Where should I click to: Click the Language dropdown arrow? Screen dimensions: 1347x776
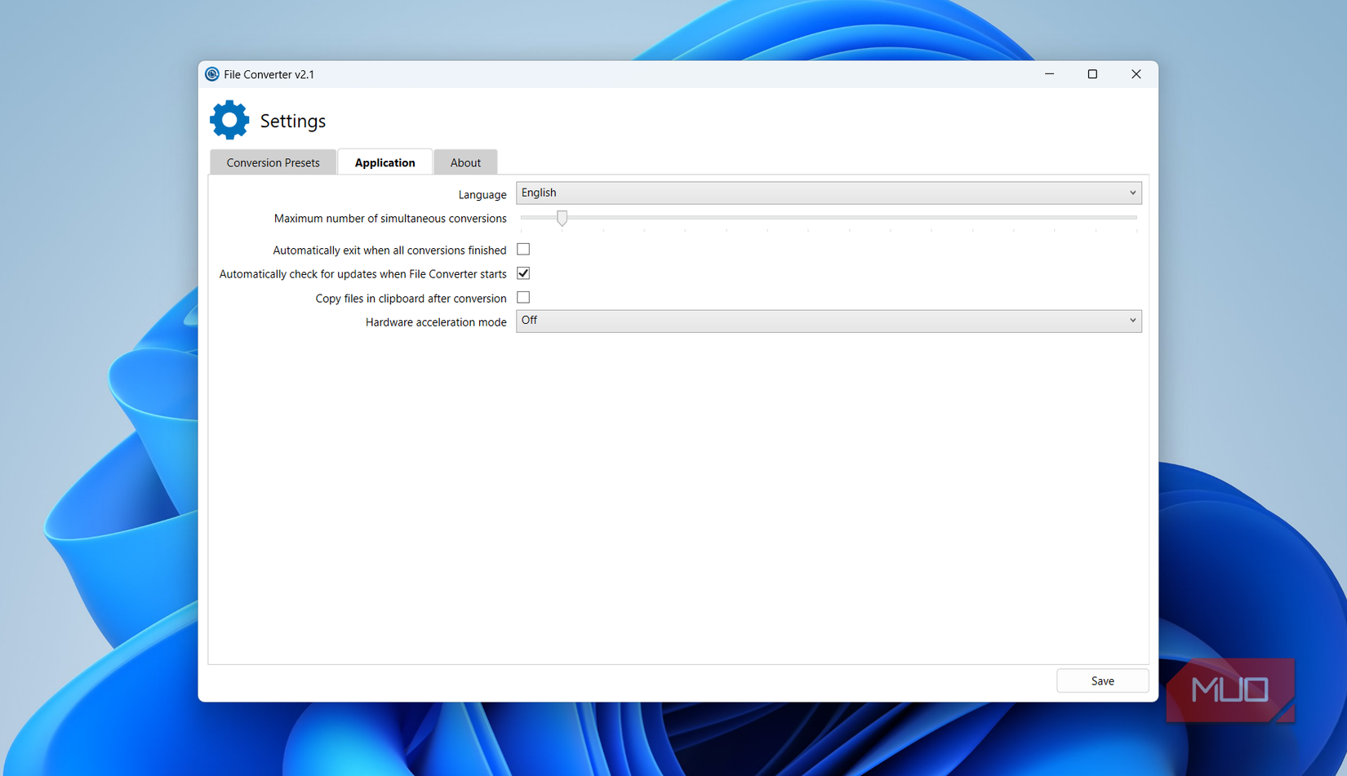pos(1133,193)
